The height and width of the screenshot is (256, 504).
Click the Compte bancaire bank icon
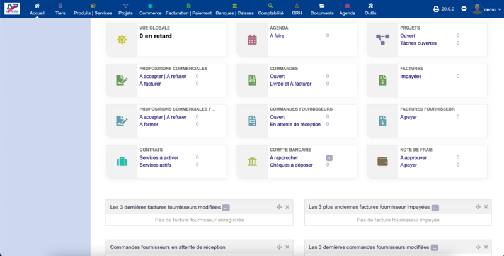tap(252, 162)
